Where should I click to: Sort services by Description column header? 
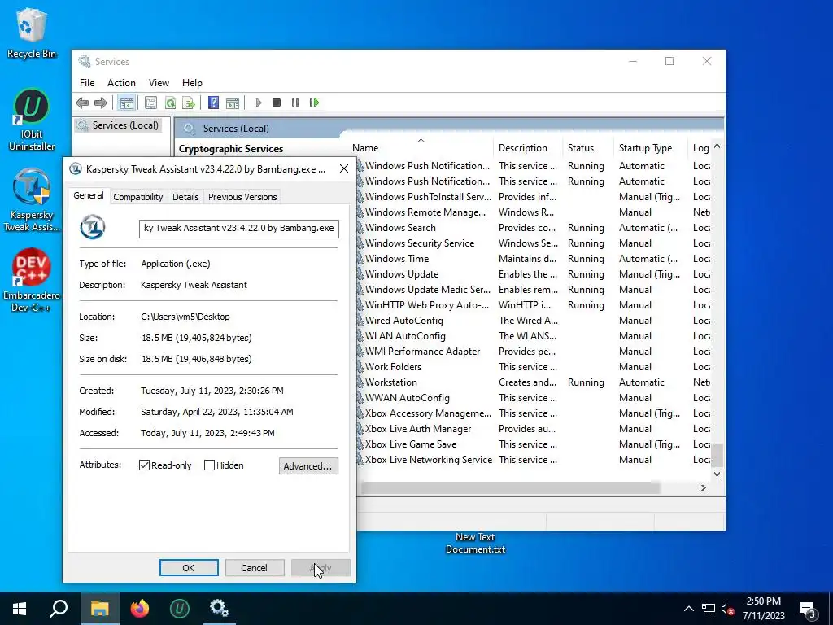(x=529, y=148)
